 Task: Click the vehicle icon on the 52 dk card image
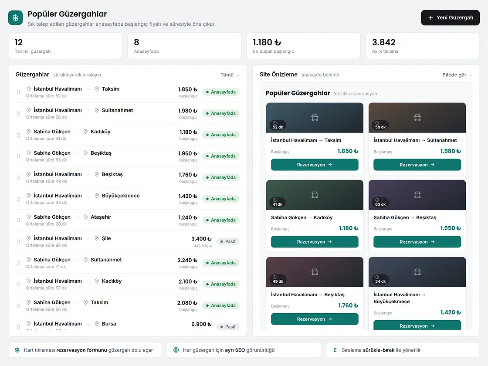tap(315, 118)
